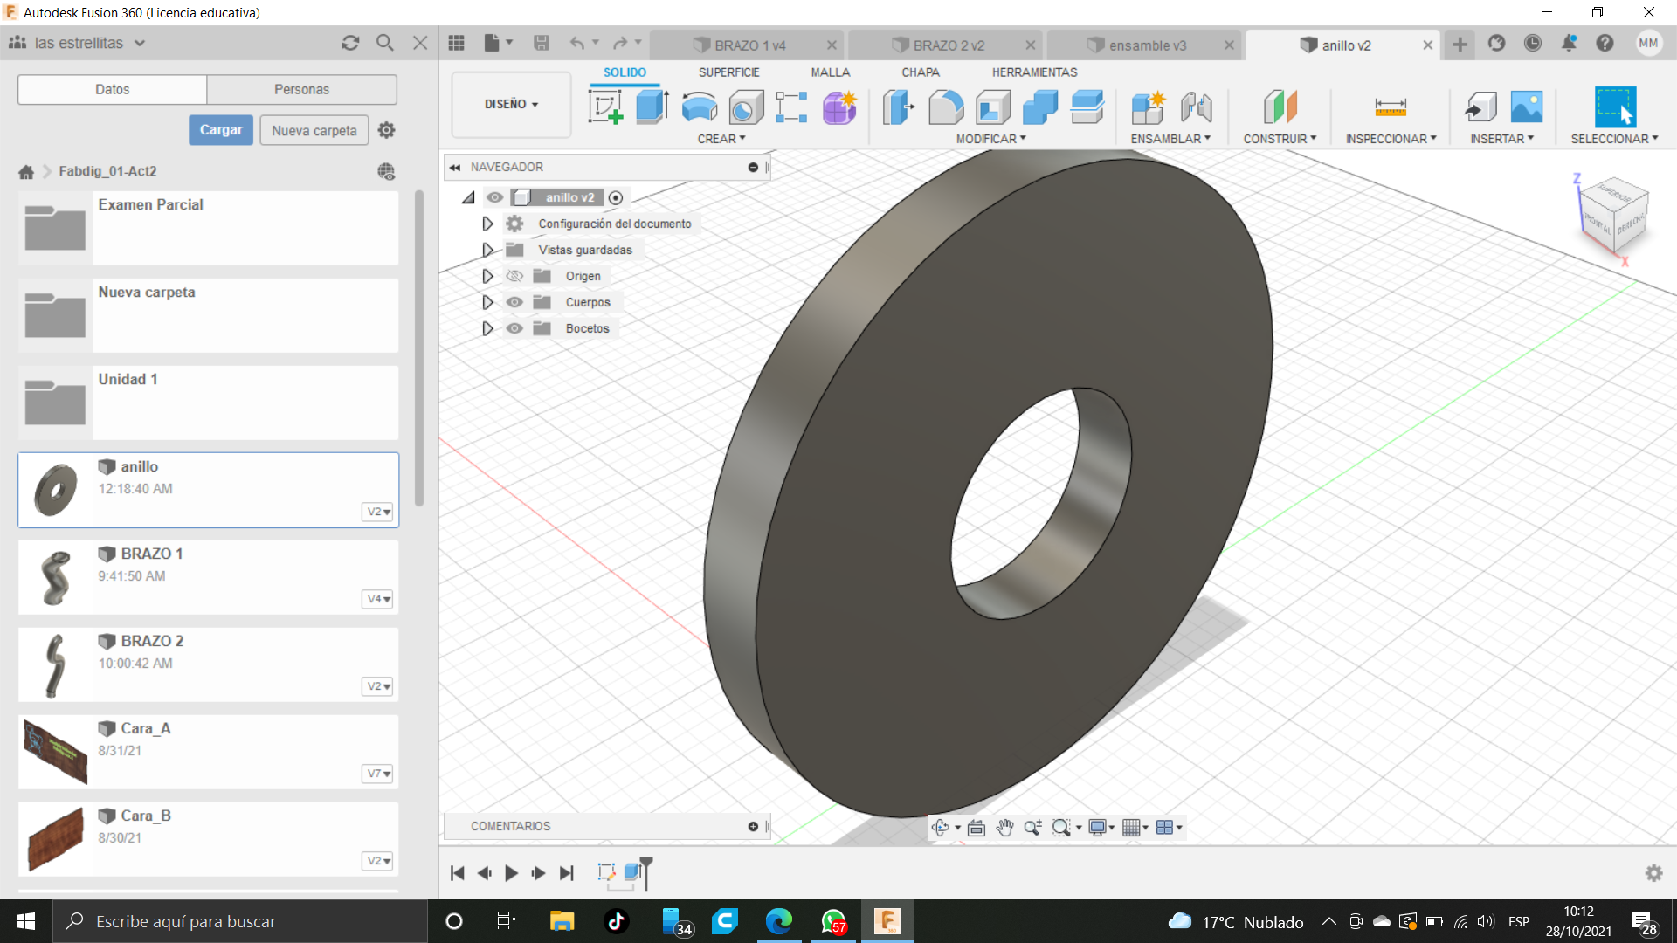Viewport: 1677px width, 943px height.
Task: Open the Fusion 360 data panel grid icon
Action: 456,44
